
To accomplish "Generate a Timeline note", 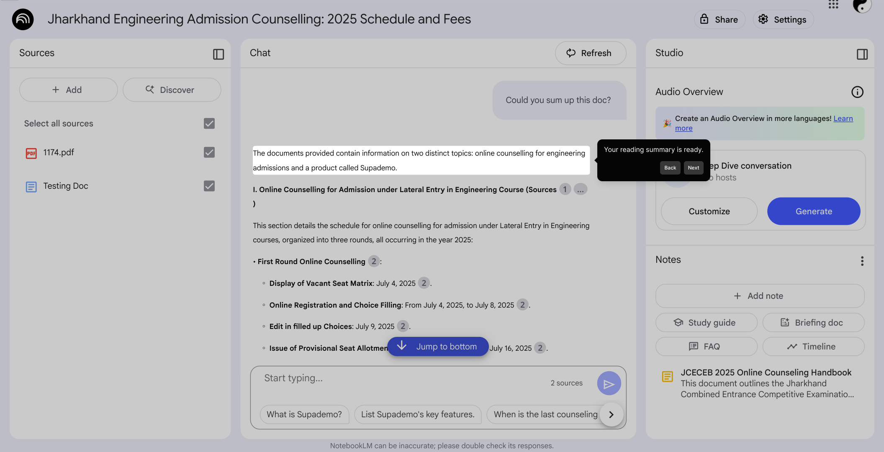I will click(x=814, y=347).
